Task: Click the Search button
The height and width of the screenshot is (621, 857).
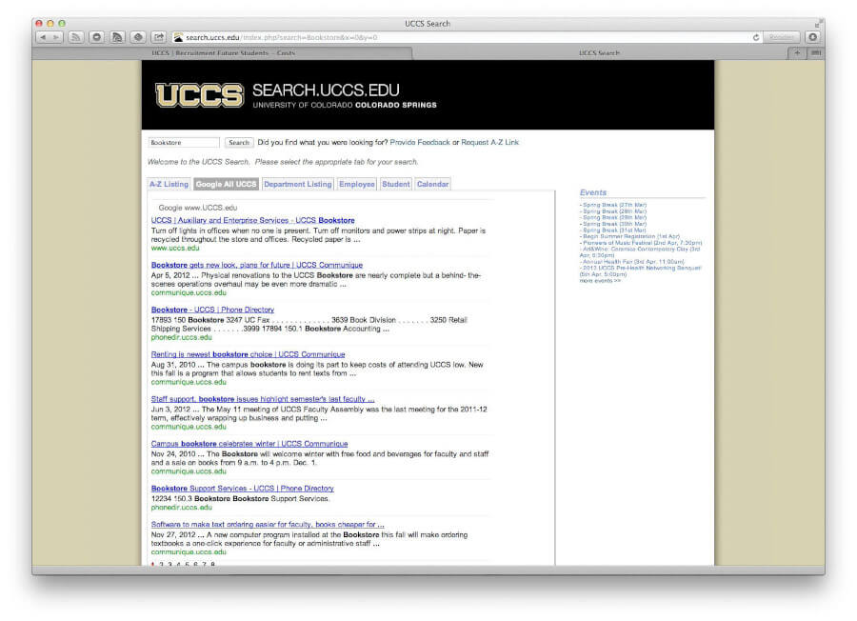Action: click(239, 143)
